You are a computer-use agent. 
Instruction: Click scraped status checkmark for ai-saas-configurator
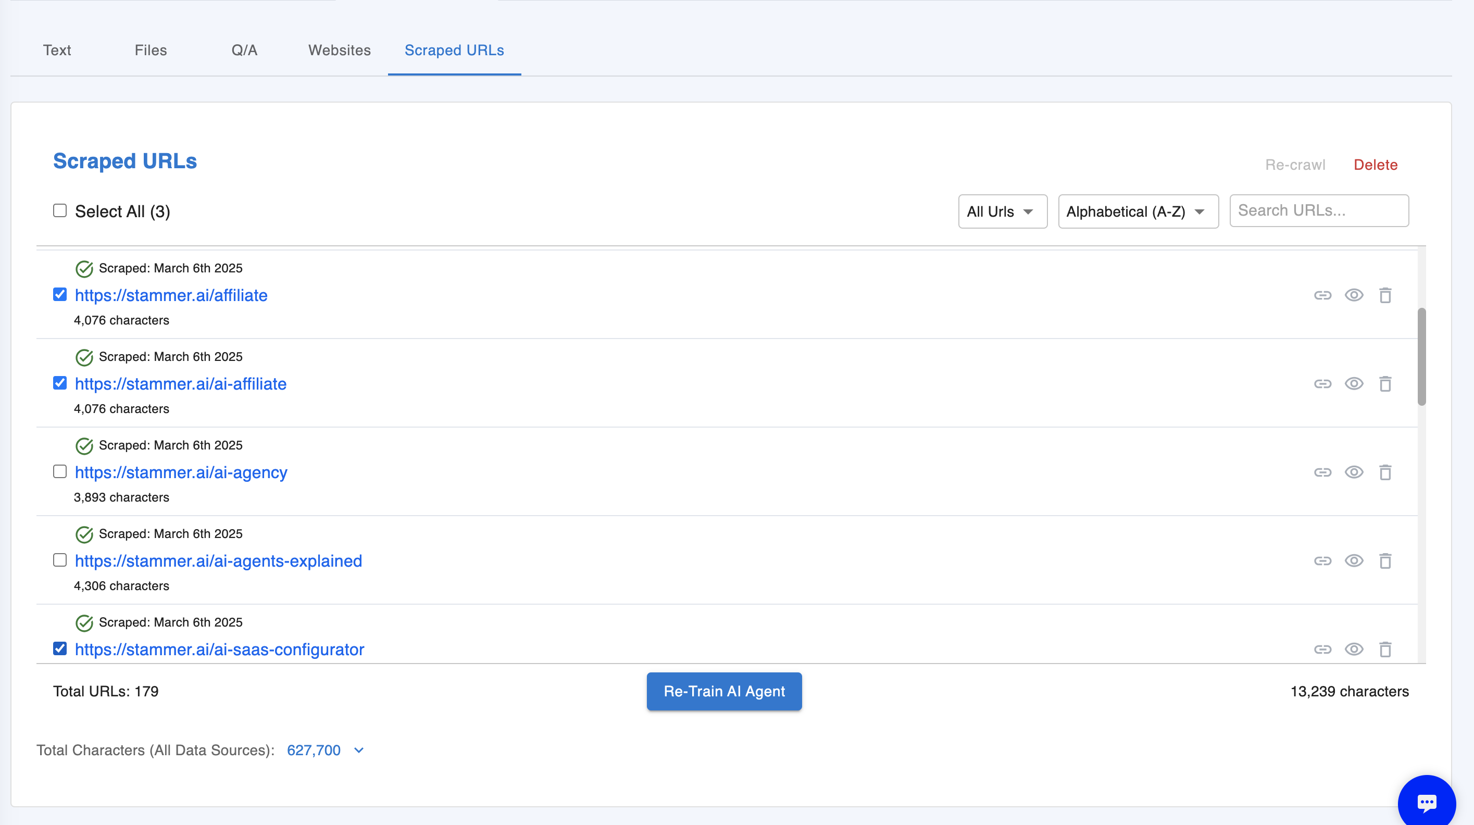[84, 623]
